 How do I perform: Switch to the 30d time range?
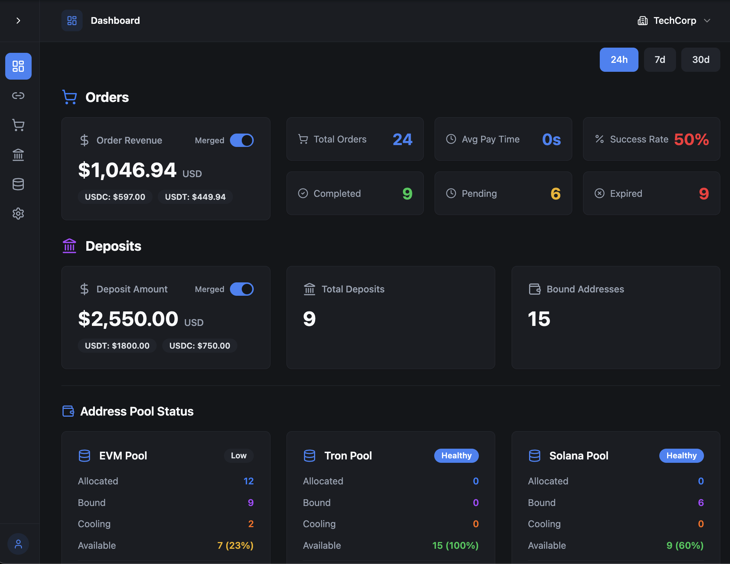[x=700, y=60]
